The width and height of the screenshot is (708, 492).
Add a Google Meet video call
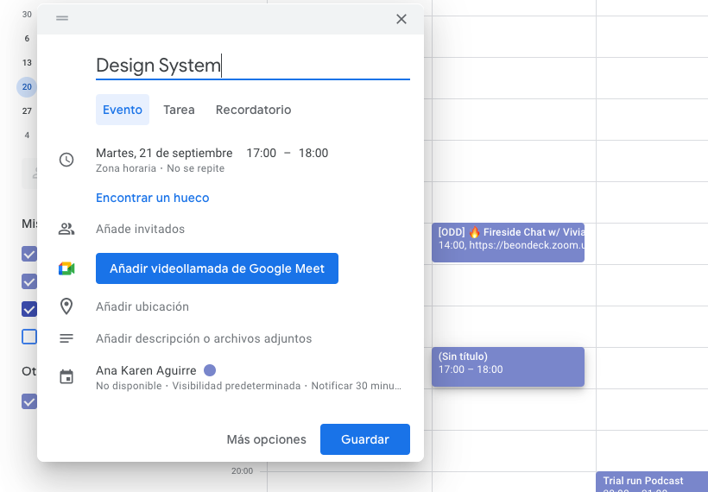pyautogui.click(x=217, y=268)
